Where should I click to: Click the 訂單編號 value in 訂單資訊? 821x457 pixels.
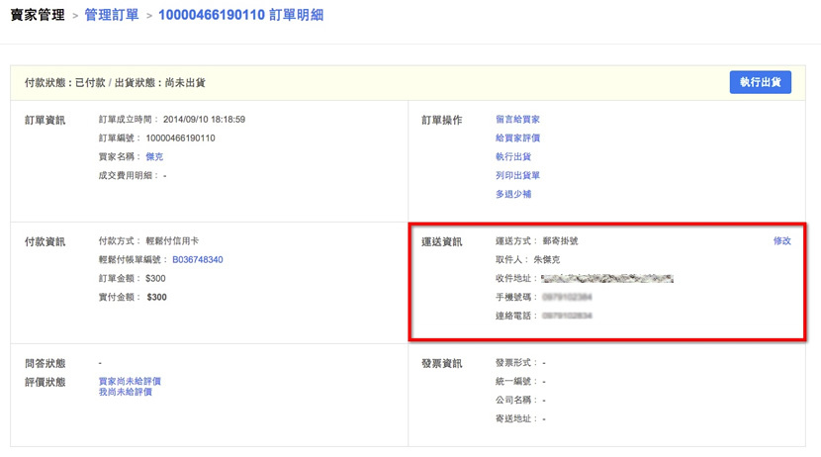coord(180,138)
